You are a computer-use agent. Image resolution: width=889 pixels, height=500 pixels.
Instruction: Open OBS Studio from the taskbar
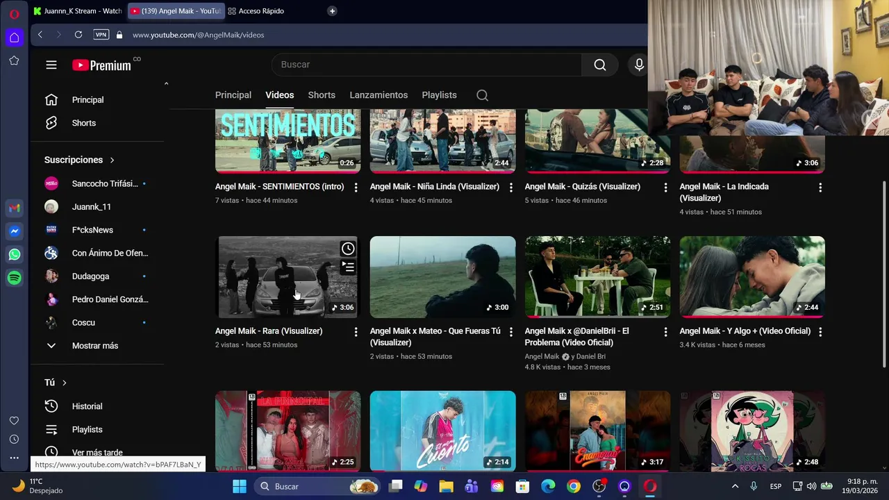pyautogui.click(x=599, y=486)
